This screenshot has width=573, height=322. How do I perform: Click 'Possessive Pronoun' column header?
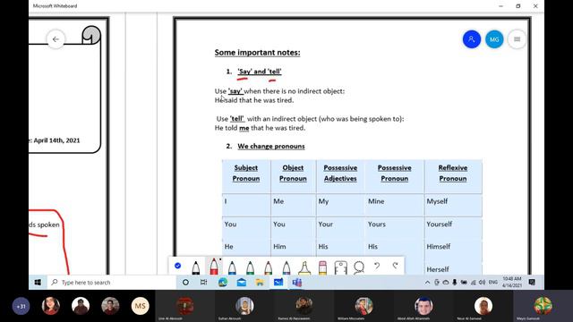click(394, 173)
